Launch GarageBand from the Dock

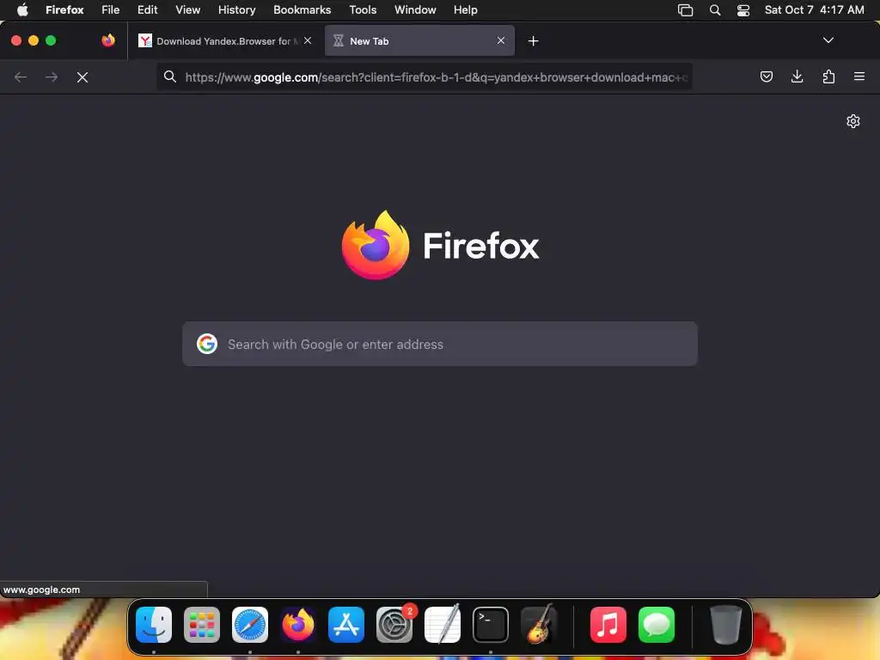pyautogui.click(x=539, y=624)
